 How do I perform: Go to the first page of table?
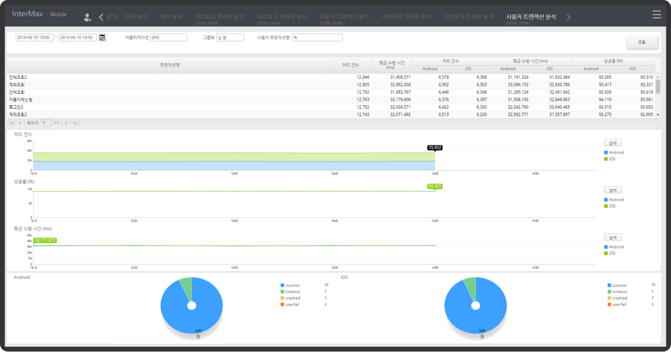(x=12, y=123)
